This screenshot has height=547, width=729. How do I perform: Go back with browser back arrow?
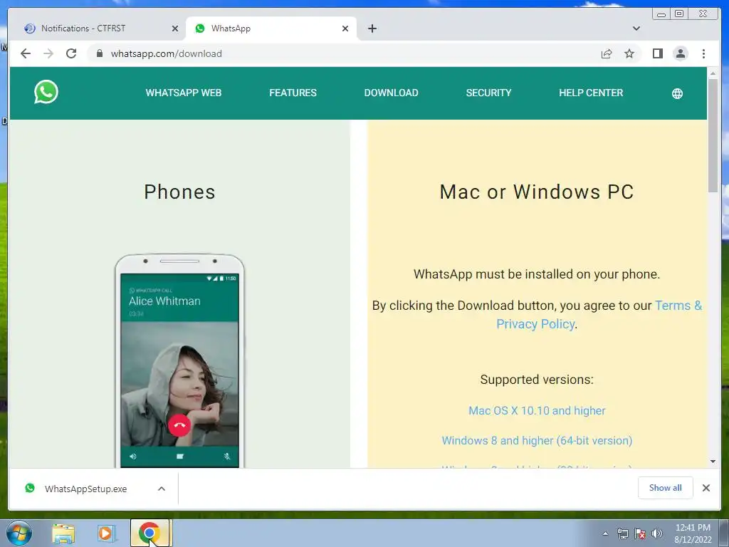click(26, 53)
